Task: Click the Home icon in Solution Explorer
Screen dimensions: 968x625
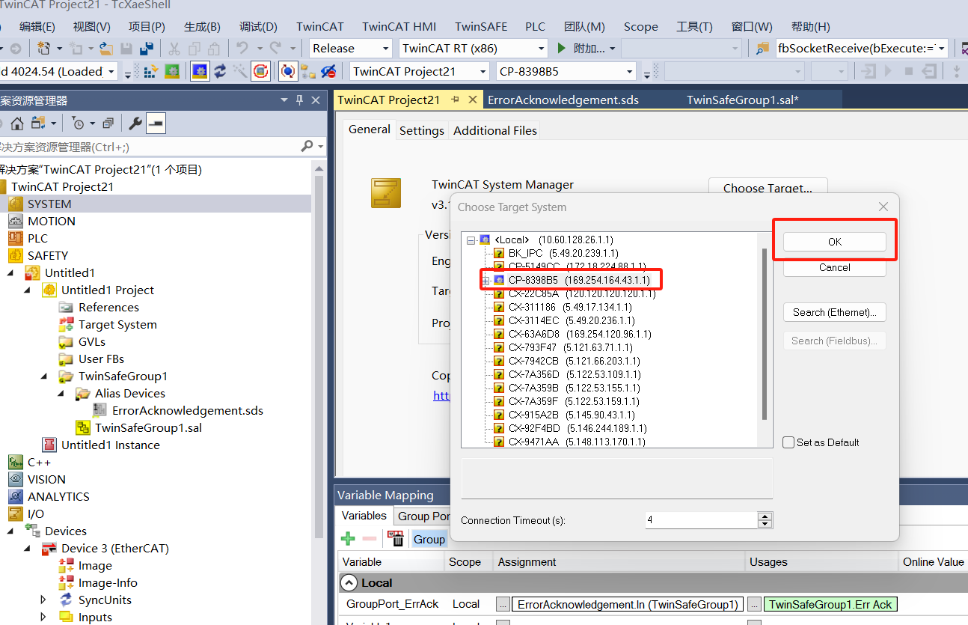Action: pyautogui.click(x=16, y=124)
